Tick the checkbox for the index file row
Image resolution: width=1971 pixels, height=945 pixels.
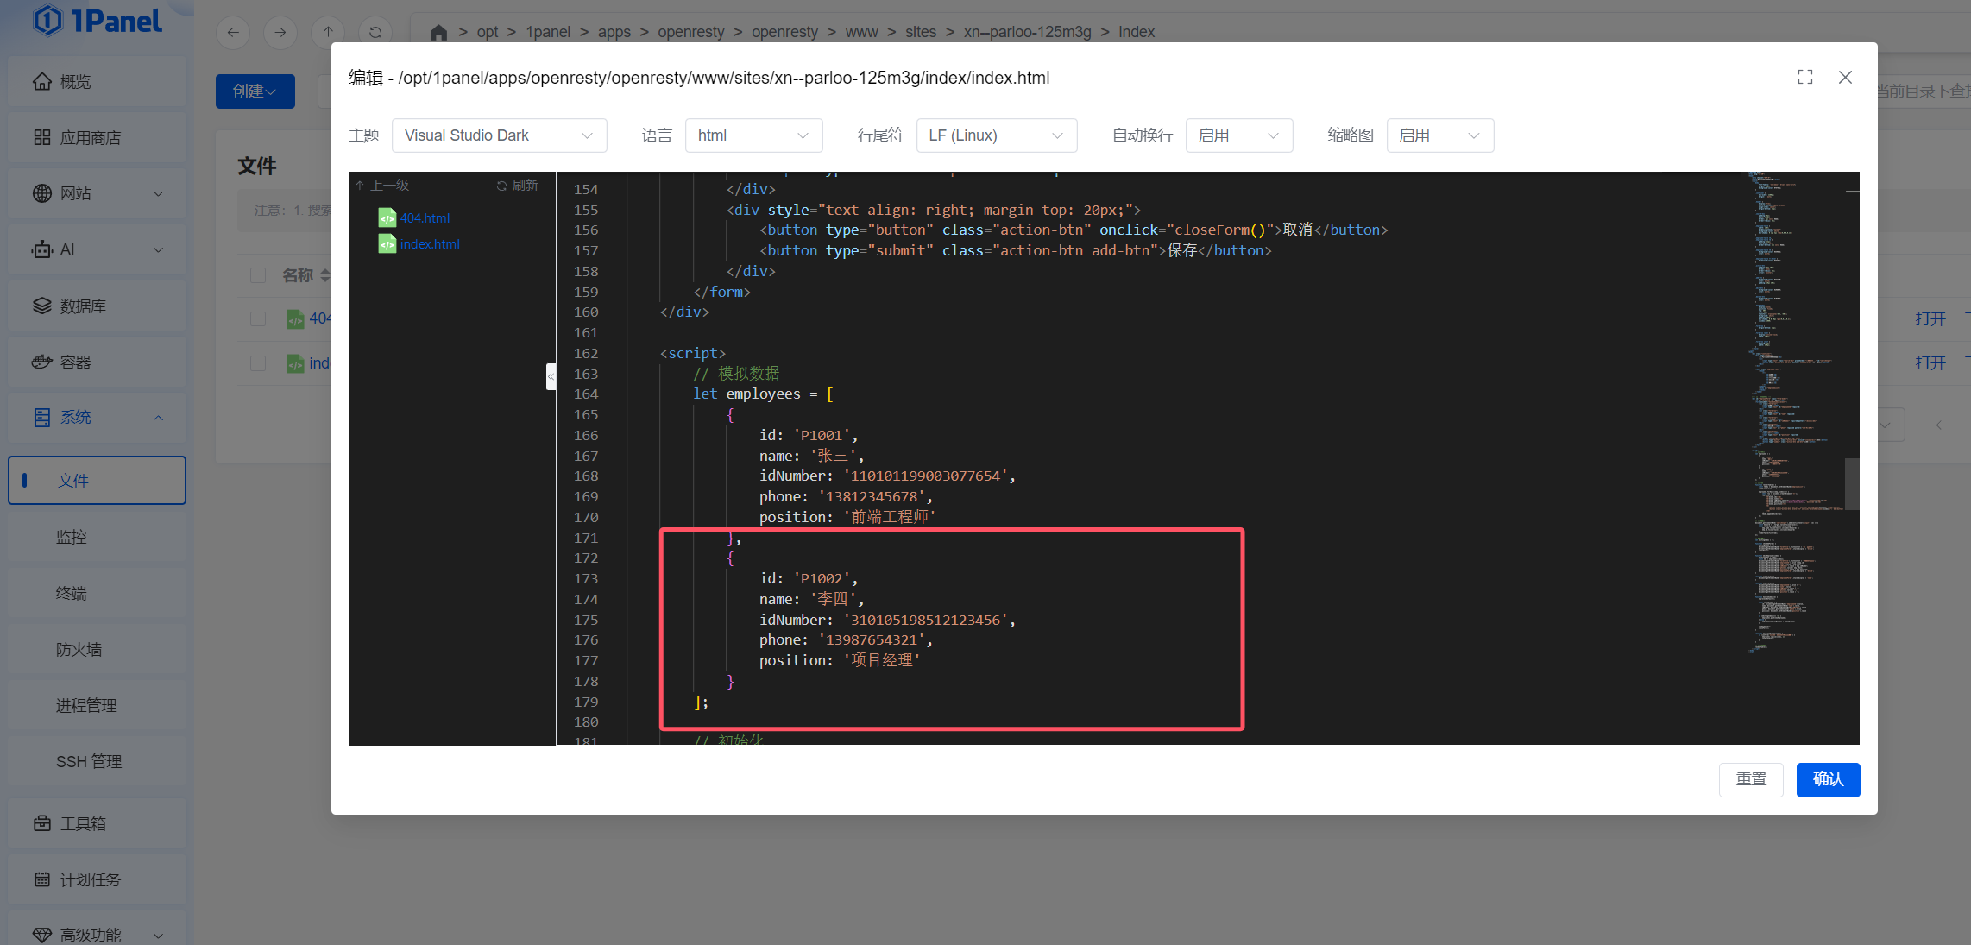pos(257,363)
